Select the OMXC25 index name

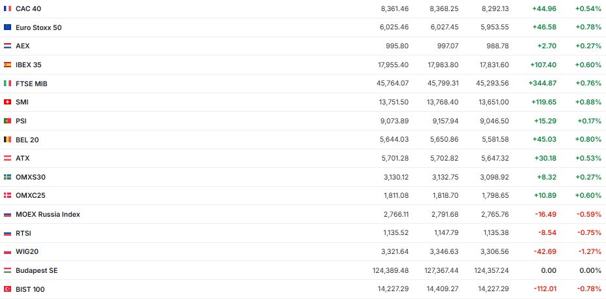(x=30, y=195)
